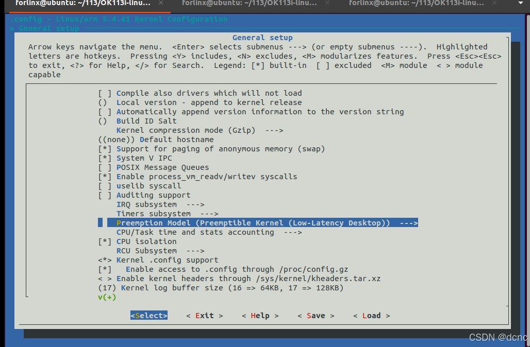Viewport: 530px width, 347px height.
Task: Toggle Automatically append version information option
Action: click(251, 112)
